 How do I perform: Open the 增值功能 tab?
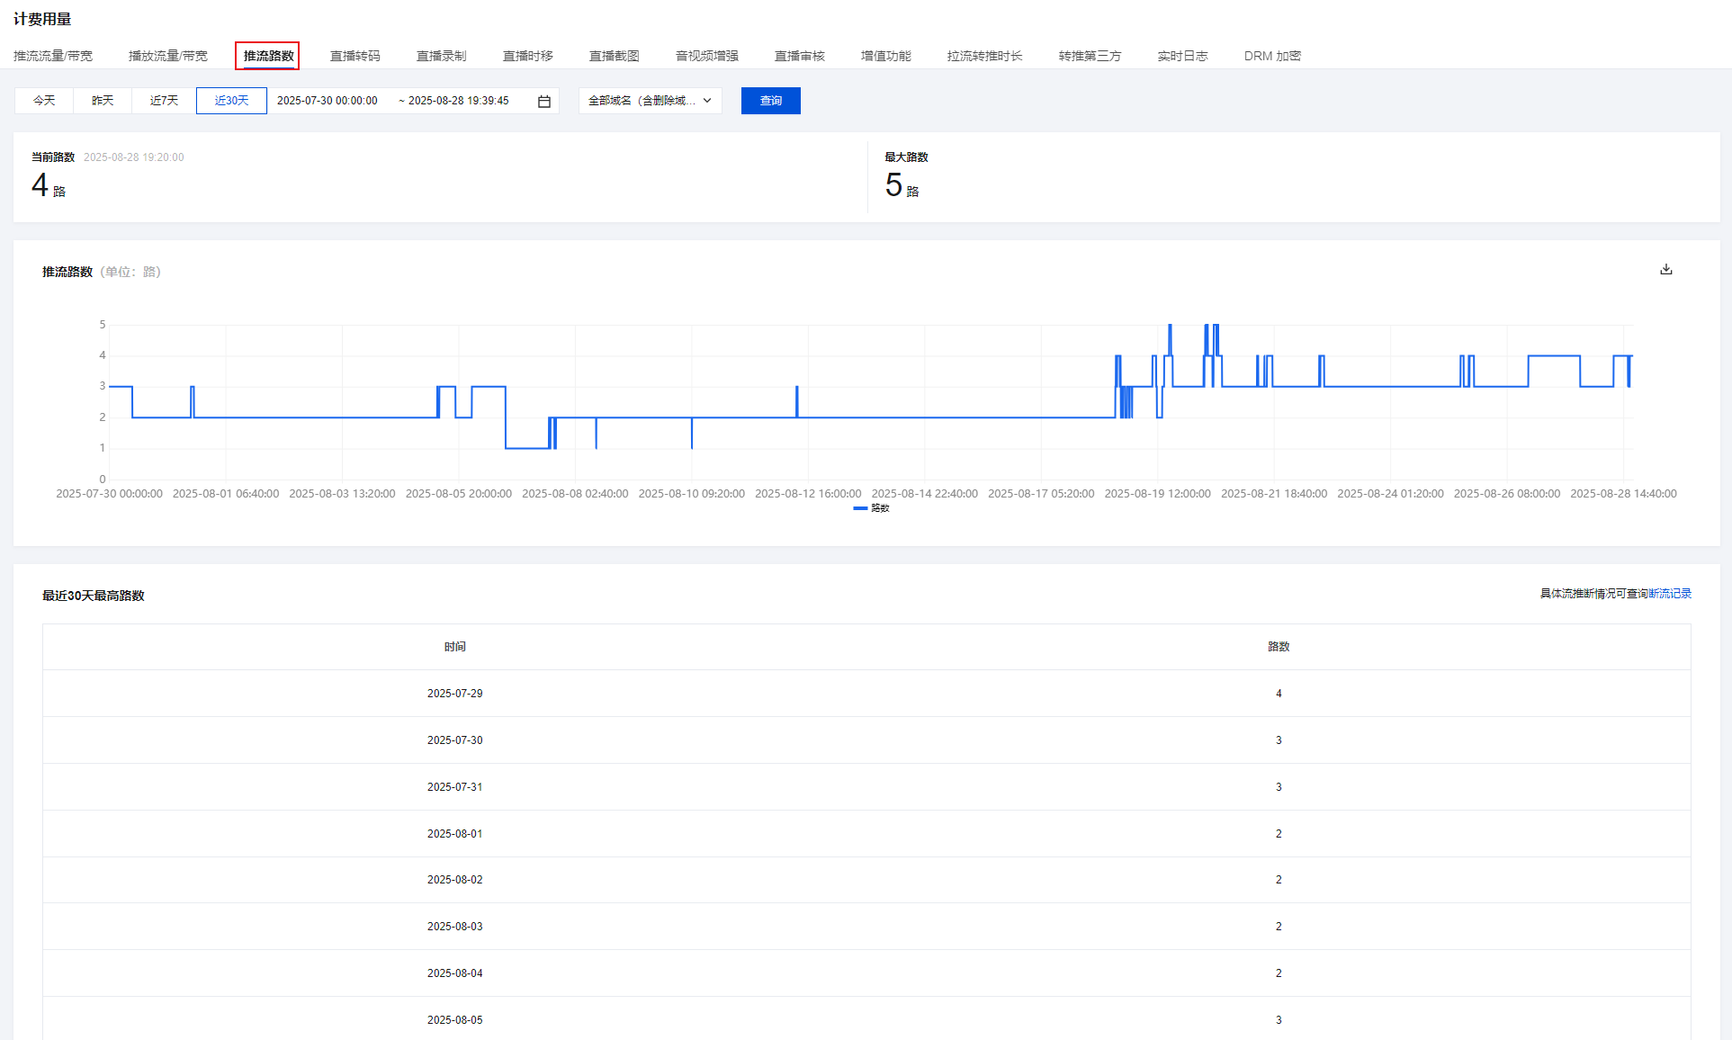pyautogui.click(x=886, y=56)
